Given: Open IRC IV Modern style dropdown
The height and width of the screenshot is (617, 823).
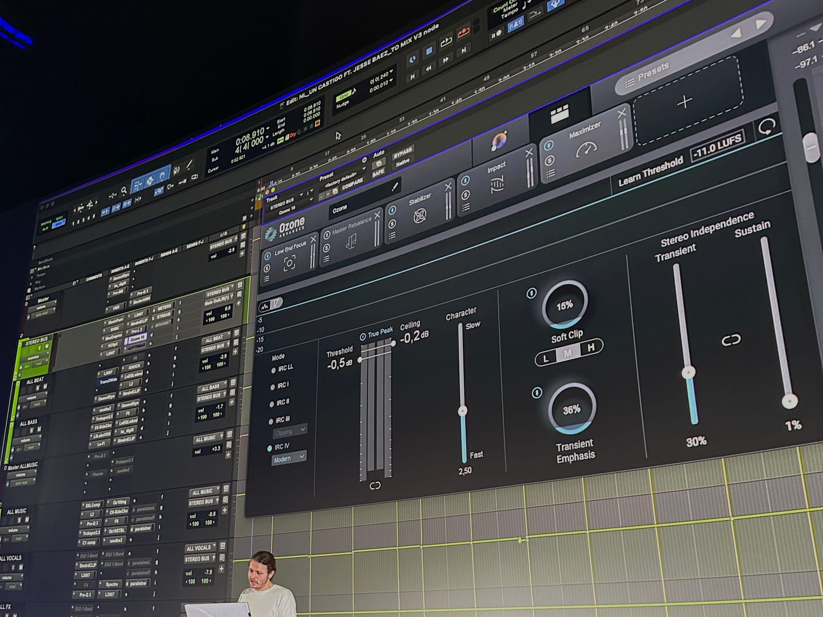Looking at the screenshot, I should pos(289,458).
